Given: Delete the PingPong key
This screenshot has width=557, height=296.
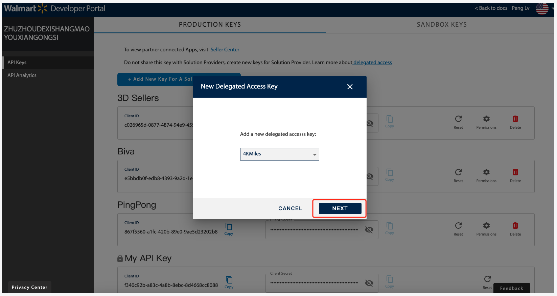Looking at the screenshot, I should pos(515,229).
